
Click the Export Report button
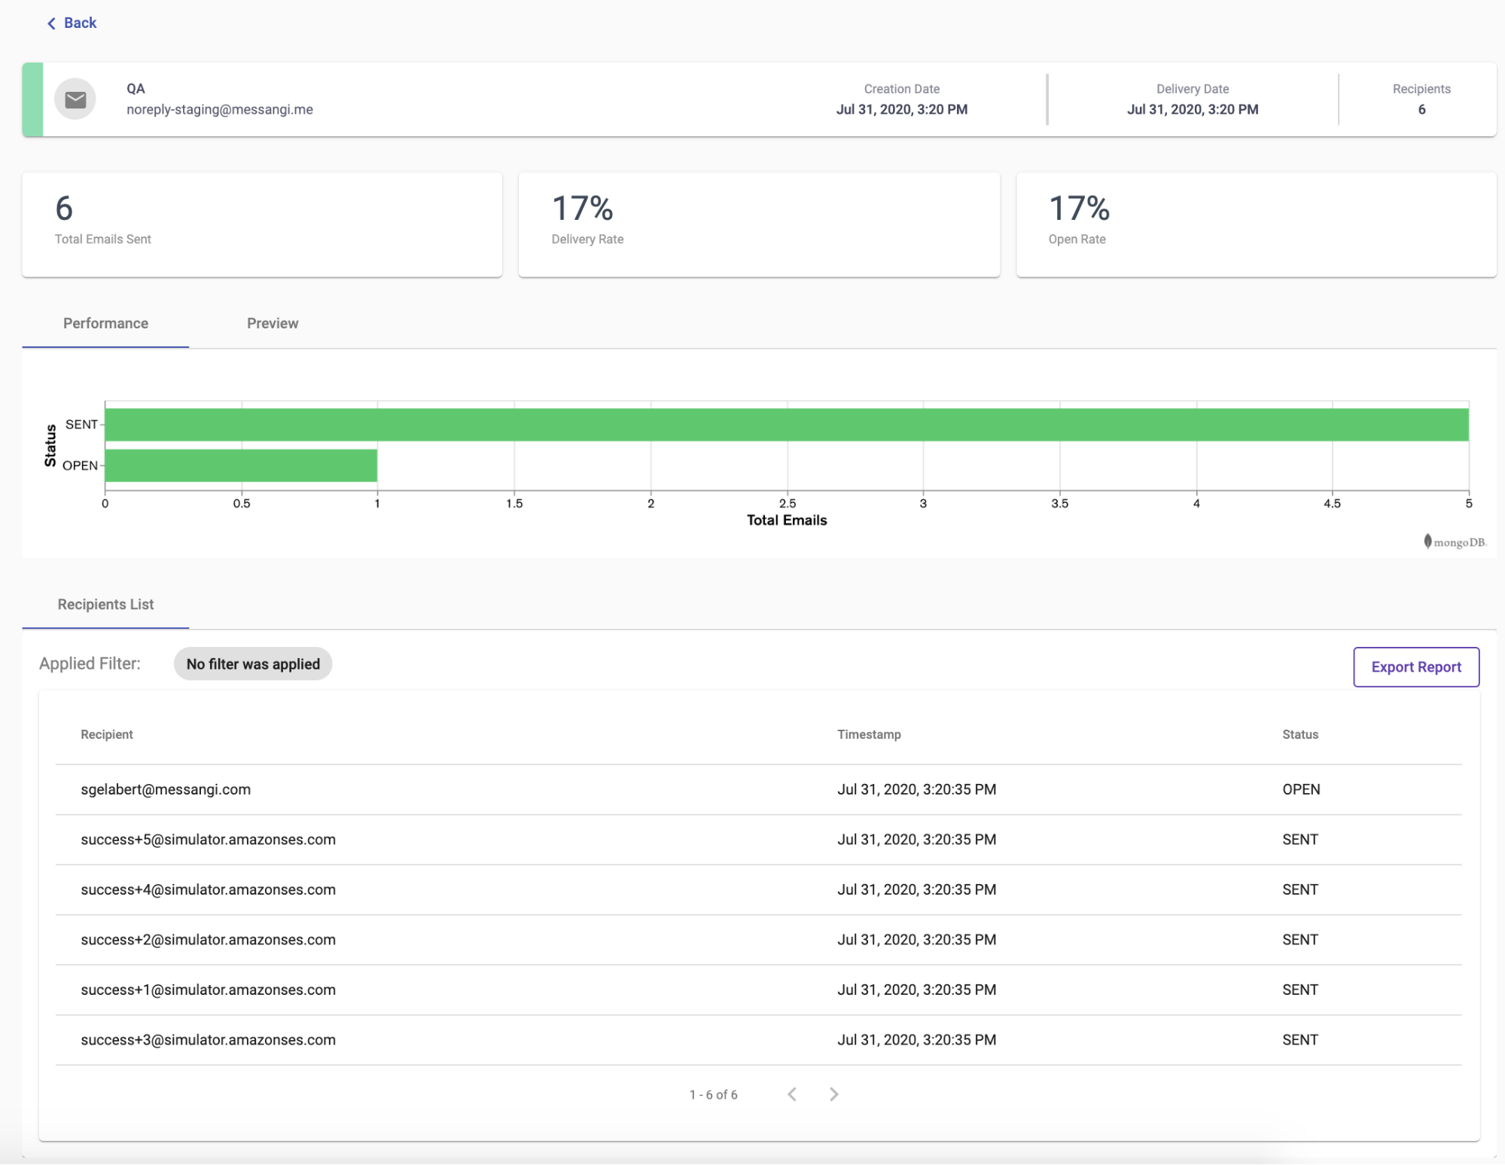(x=1415, y=666)
